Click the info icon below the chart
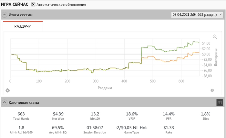 click(212, 91)
